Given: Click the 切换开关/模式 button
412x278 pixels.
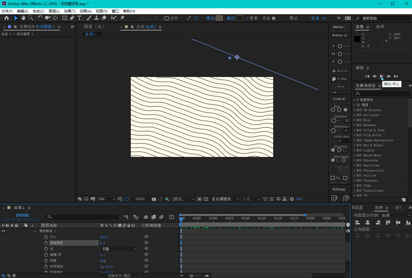Looking at the screenshot, I should (119, 276).
